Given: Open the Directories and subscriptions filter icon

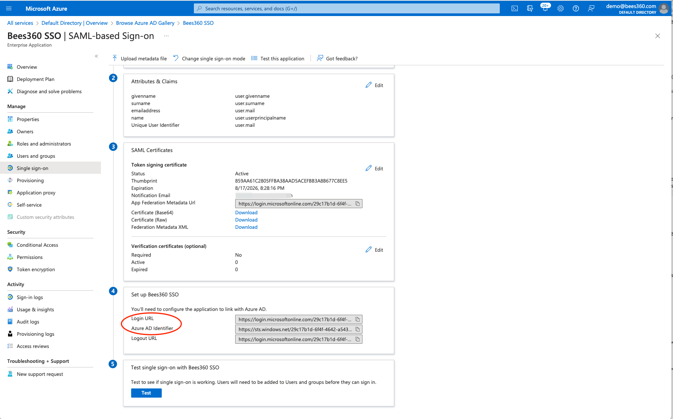Looking at the screenshot, I should pos(530,8).
